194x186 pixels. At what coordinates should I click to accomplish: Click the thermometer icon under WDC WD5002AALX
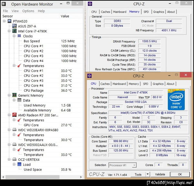pos(19,150)
